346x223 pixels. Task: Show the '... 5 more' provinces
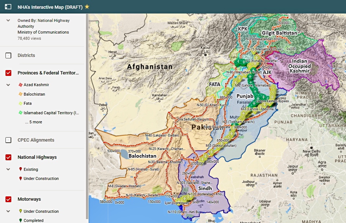pyautogui.click(x=34, y=122)
